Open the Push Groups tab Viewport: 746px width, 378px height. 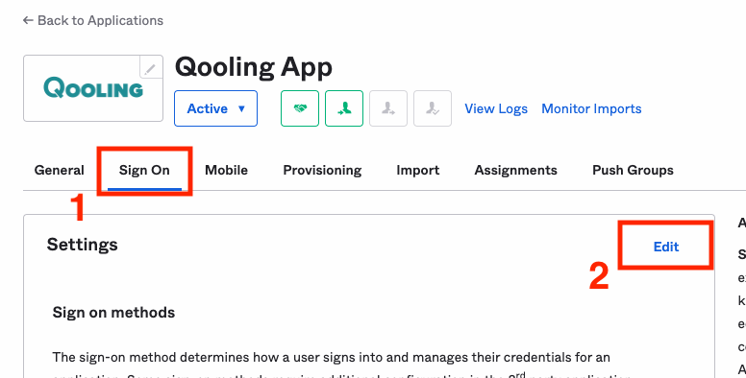click(x=633, y=170)
